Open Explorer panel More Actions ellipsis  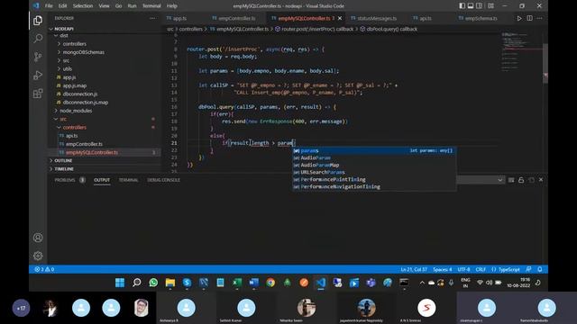point(152,18)
